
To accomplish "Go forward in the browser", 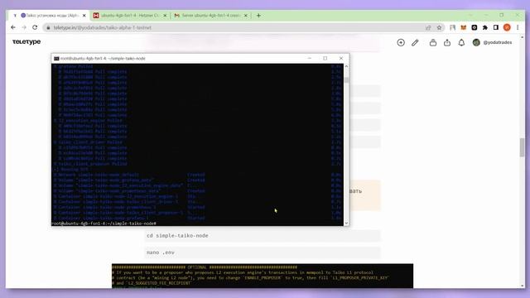I will (24, 27).
